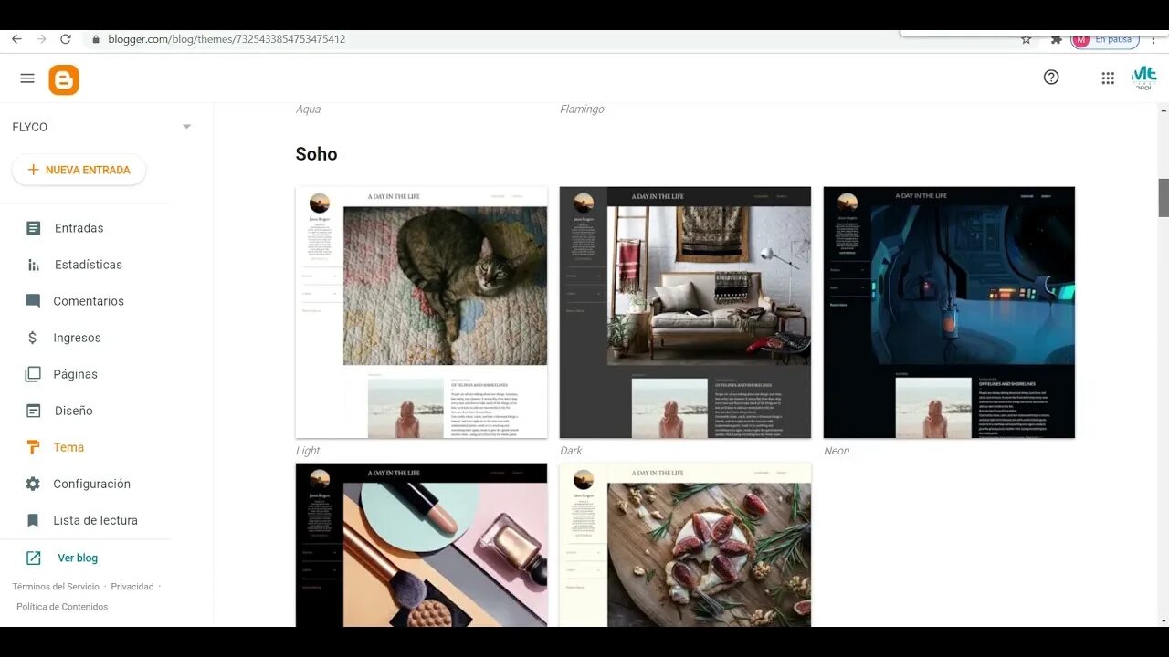Click the Ver blog external link icon

pyautogui.click(x=34, y=558)
